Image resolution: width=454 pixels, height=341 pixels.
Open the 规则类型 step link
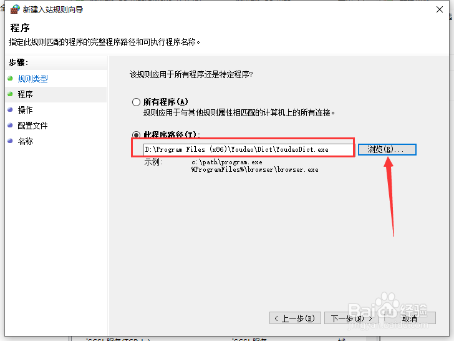pos(32,79)
